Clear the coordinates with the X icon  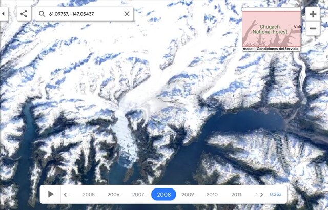click(127, 14)
